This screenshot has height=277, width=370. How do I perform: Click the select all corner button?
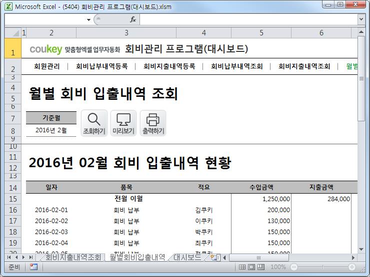(12, 33)
